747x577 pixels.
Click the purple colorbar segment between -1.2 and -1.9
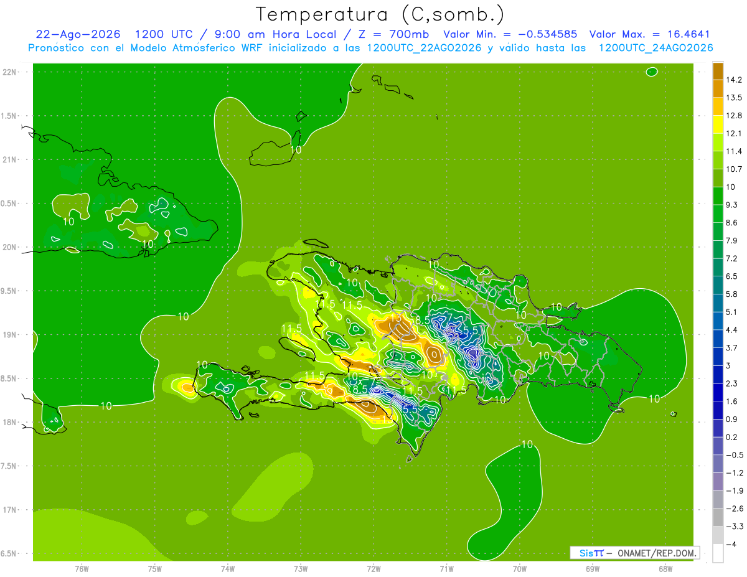tap(718, 482)
